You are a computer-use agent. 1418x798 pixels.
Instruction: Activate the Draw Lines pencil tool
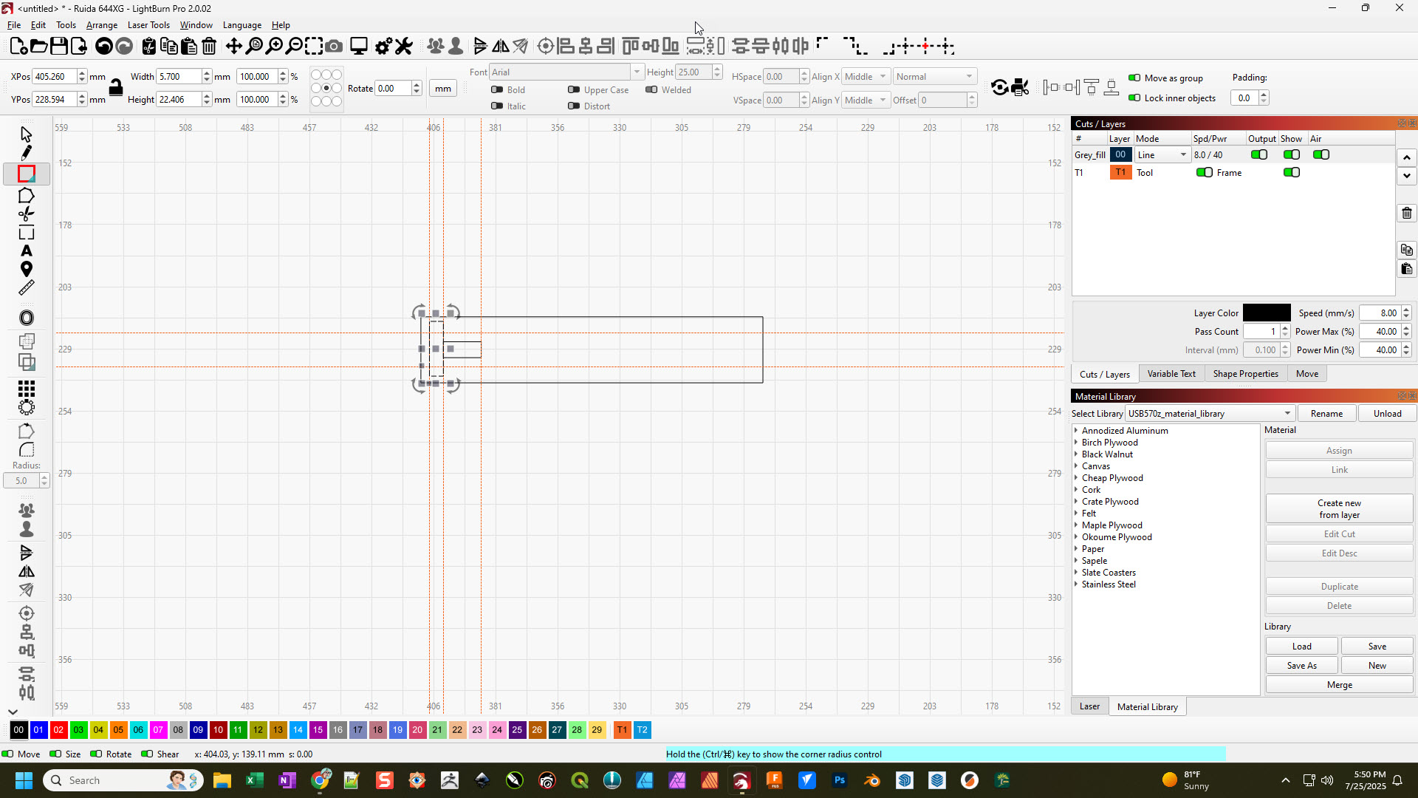pyautogui.click(x=26, y=152)
